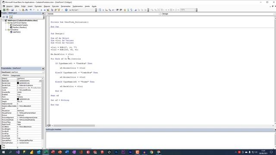Click the Uncomment Block toolbar icon
Viewport: 276px width, 155px height.
click(x=131, y=10)
